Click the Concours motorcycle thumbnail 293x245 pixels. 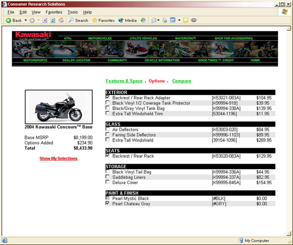pyautogui.click(x=59, y=107)
